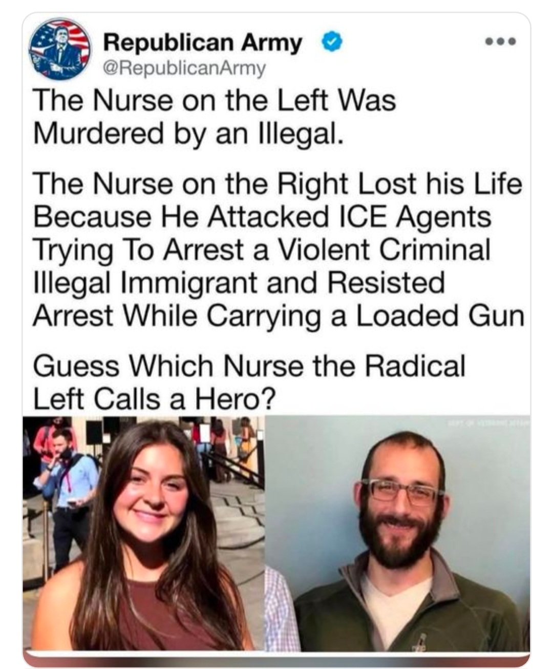Open the left photo of the smiling woman
Viewport: 553px width, 669px height.
144,533
